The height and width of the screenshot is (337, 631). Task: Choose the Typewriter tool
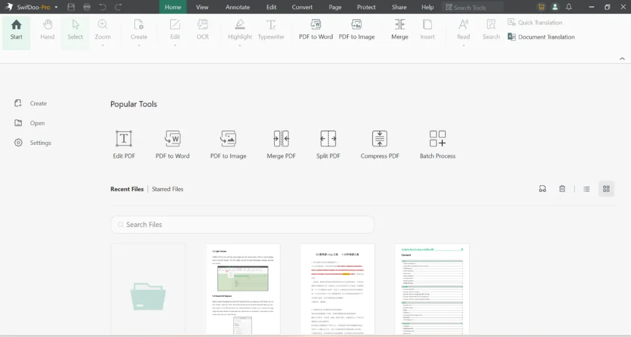click(x=271, y=30)
